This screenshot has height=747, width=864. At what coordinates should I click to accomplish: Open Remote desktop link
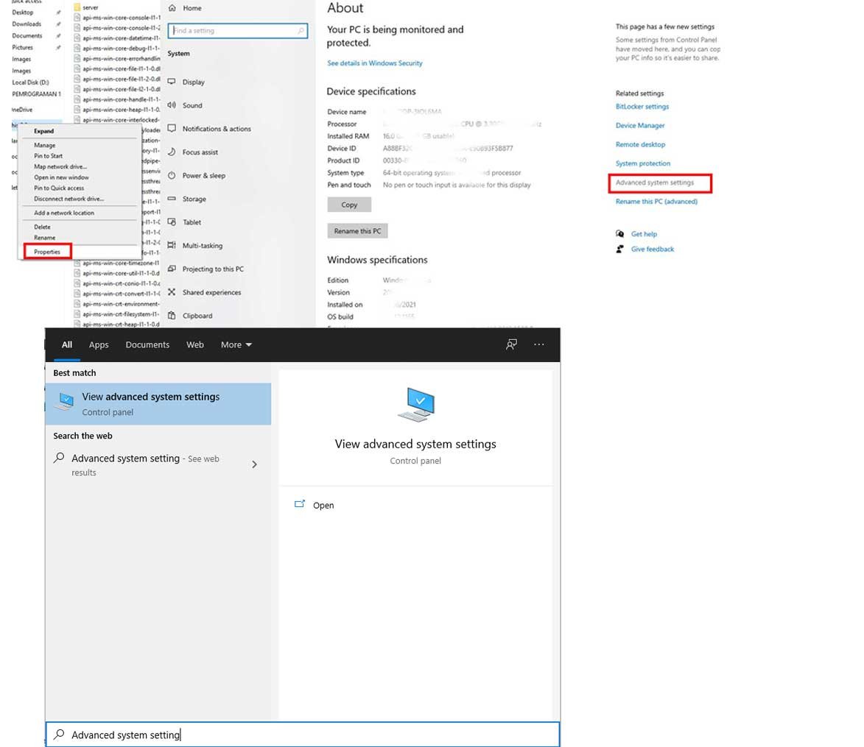(640, 144)
